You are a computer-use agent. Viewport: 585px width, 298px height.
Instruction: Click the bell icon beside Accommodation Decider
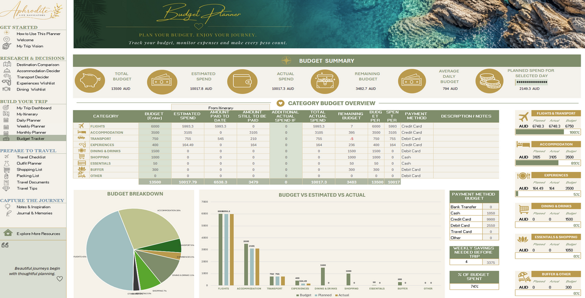pos(6,71)
